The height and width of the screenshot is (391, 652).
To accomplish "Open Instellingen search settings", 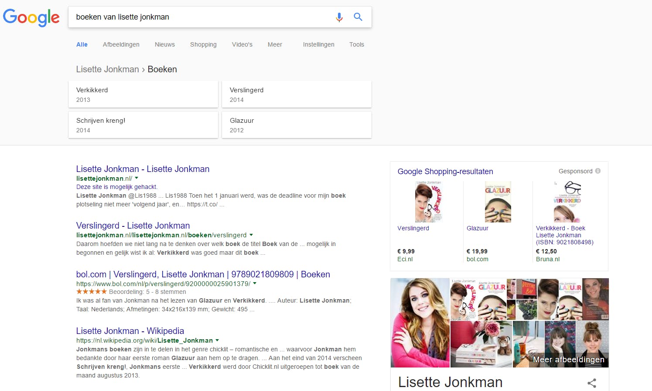I will pyautogui.click(x=319, y=44).
